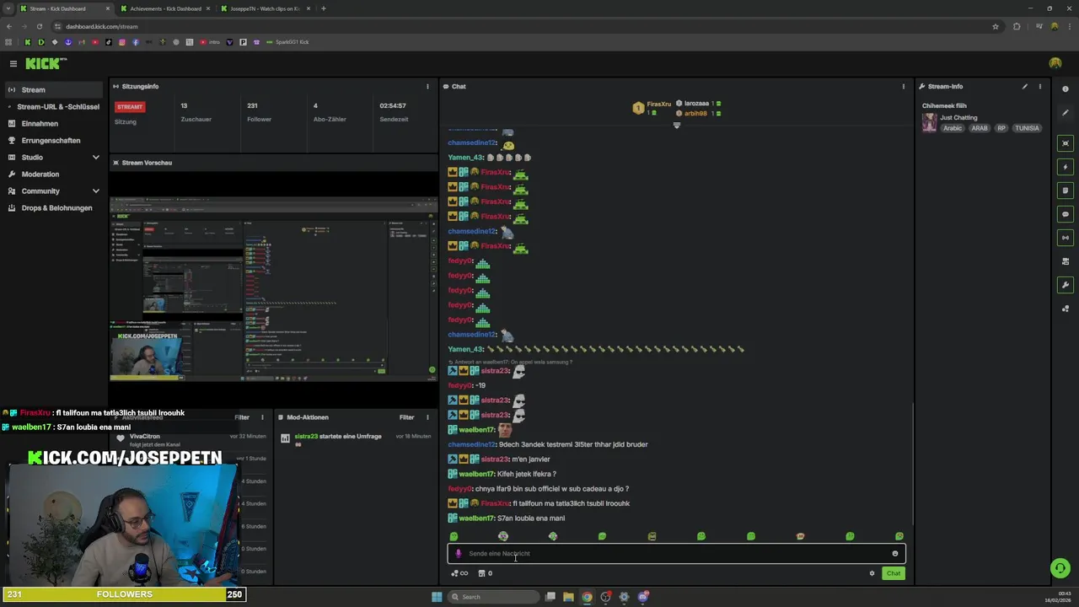Click the green support bubble button
Screen dimensions: 1079x607
pyautogui.click(x=1060, y=568)
